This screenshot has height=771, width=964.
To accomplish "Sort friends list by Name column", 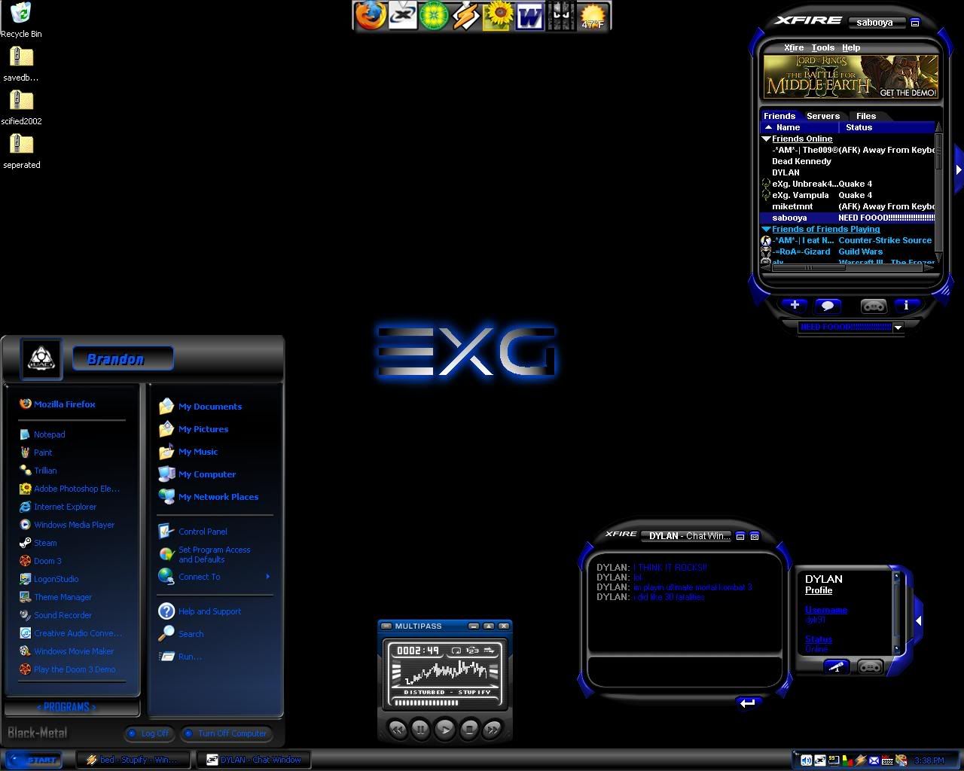I will [x=800, y=128].
